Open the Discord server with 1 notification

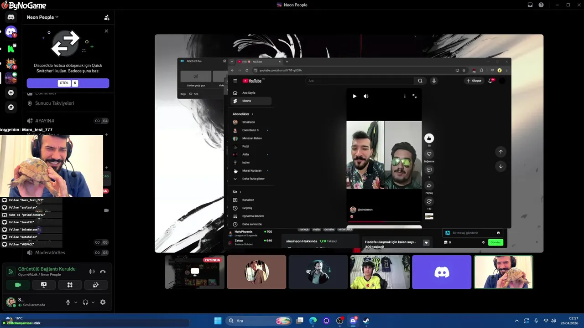11,32
